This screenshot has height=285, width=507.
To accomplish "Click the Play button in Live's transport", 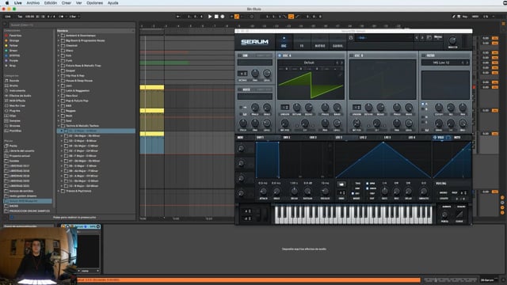I will (x=210, y=17).
